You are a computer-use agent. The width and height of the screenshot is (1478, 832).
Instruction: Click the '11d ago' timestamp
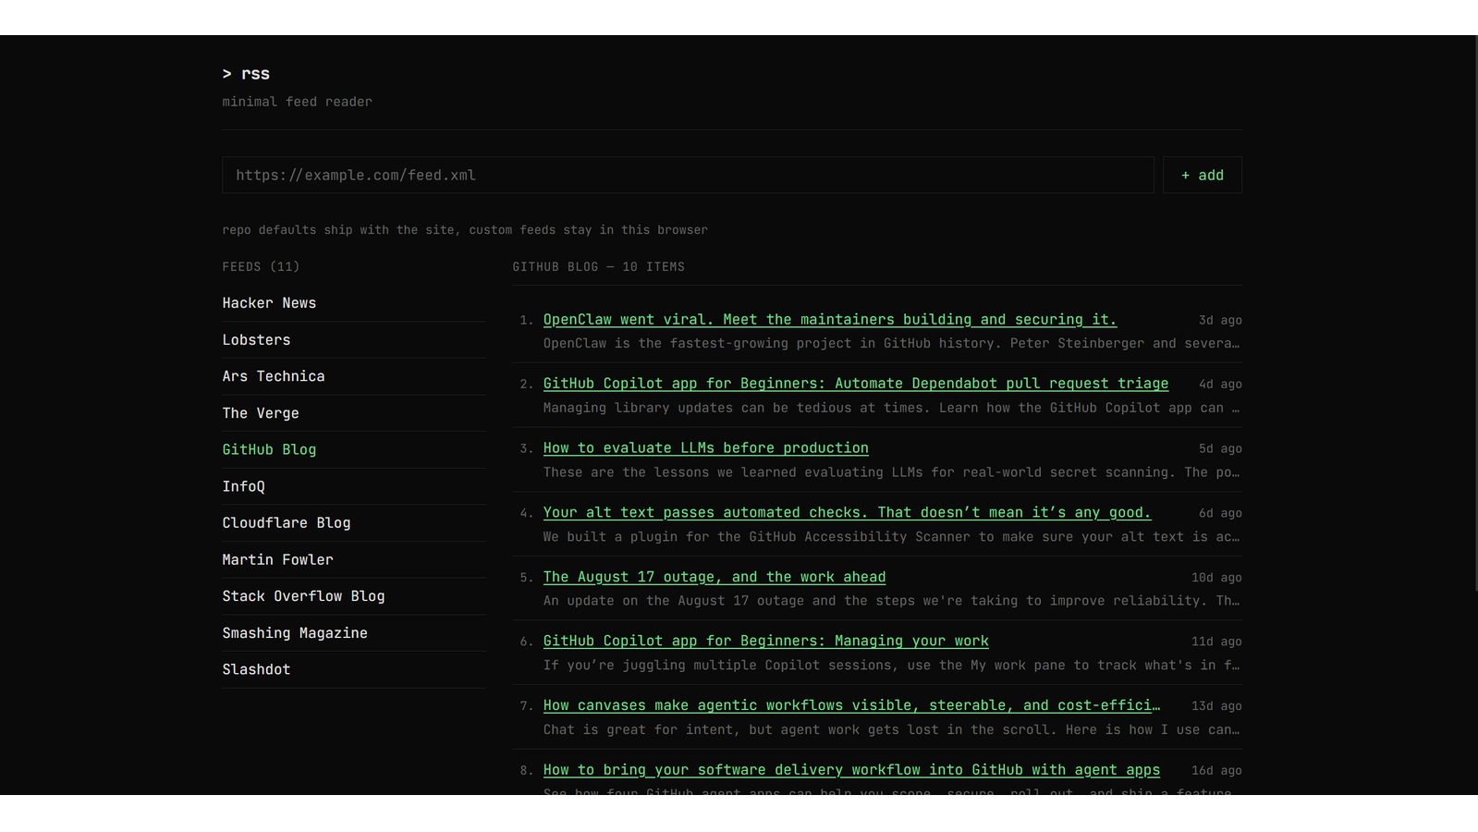[x=1216, y=642]
